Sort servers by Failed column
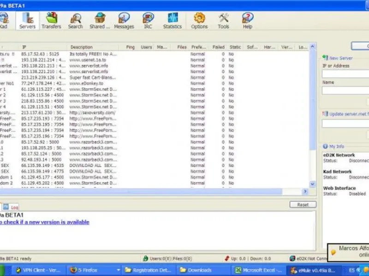This screenshot has width=369, height=276. [x=218, y=47]
